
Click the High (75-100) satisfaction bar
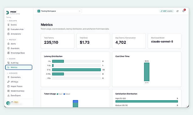147,101
